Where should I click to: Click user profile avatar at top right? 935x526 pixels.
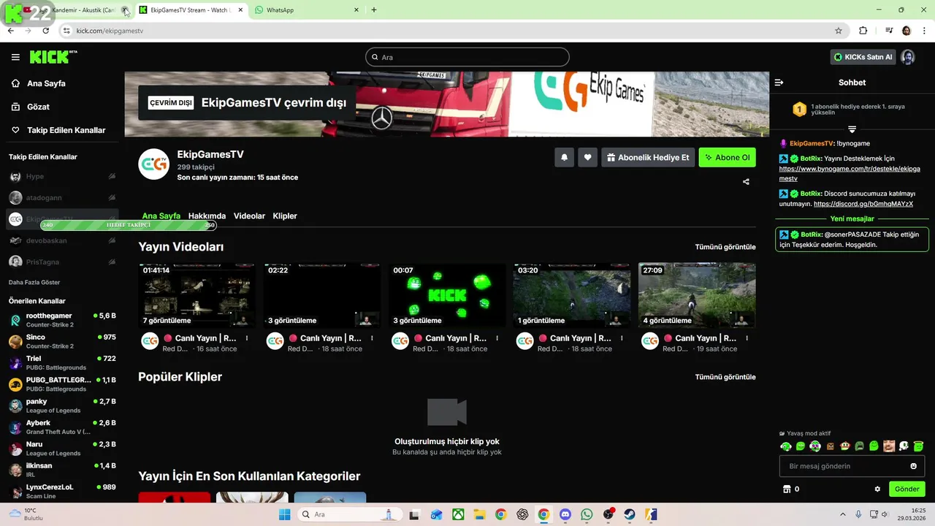(x=907, y=57)
